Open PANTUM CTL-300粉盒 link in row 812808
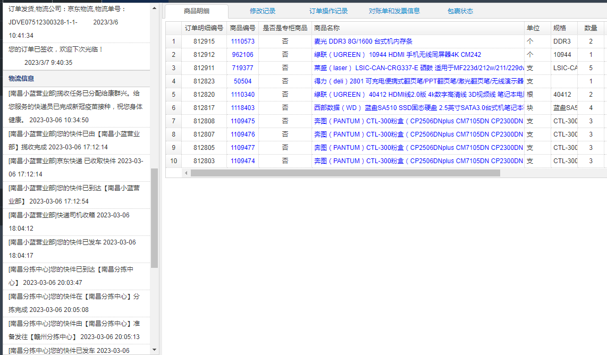This screenshot has height=355, width=607. point(419,121)
